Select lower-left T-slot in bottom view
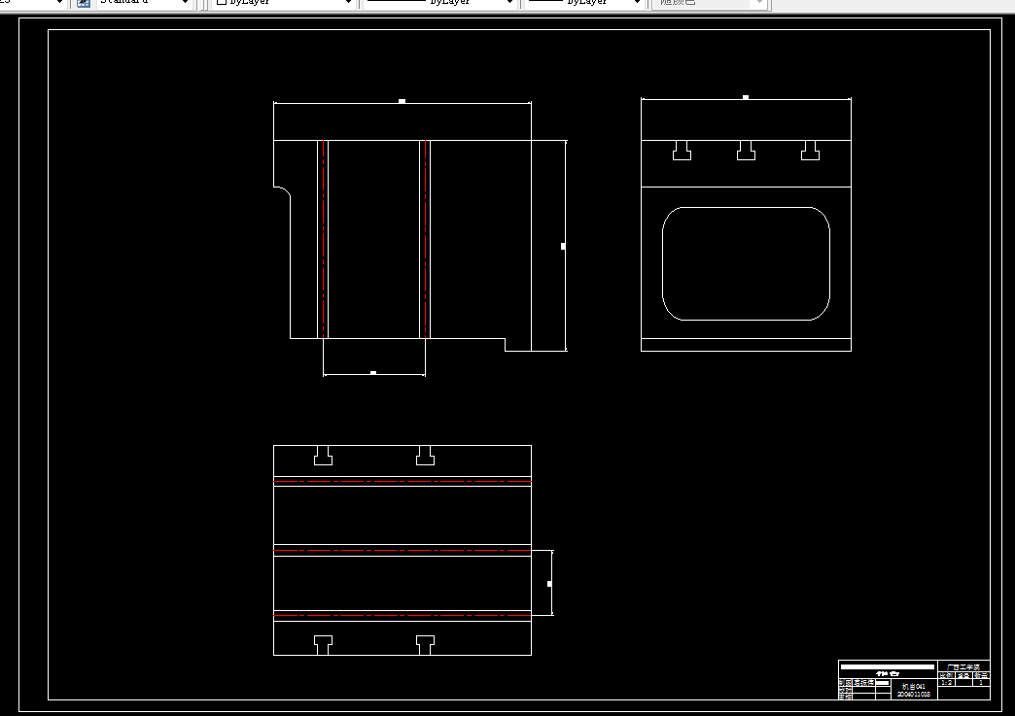This screenshot has width=1015, height=716. (x=323, y=645)
